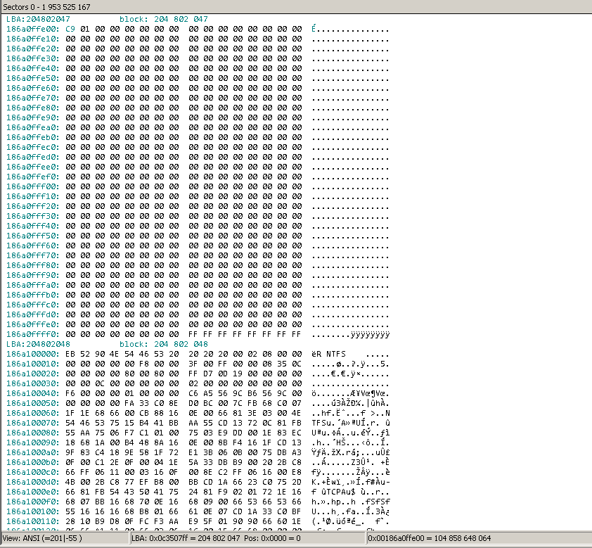
Task: Click offset 186a0ffe00 in the address column
Action: click(x=33, y=29)
